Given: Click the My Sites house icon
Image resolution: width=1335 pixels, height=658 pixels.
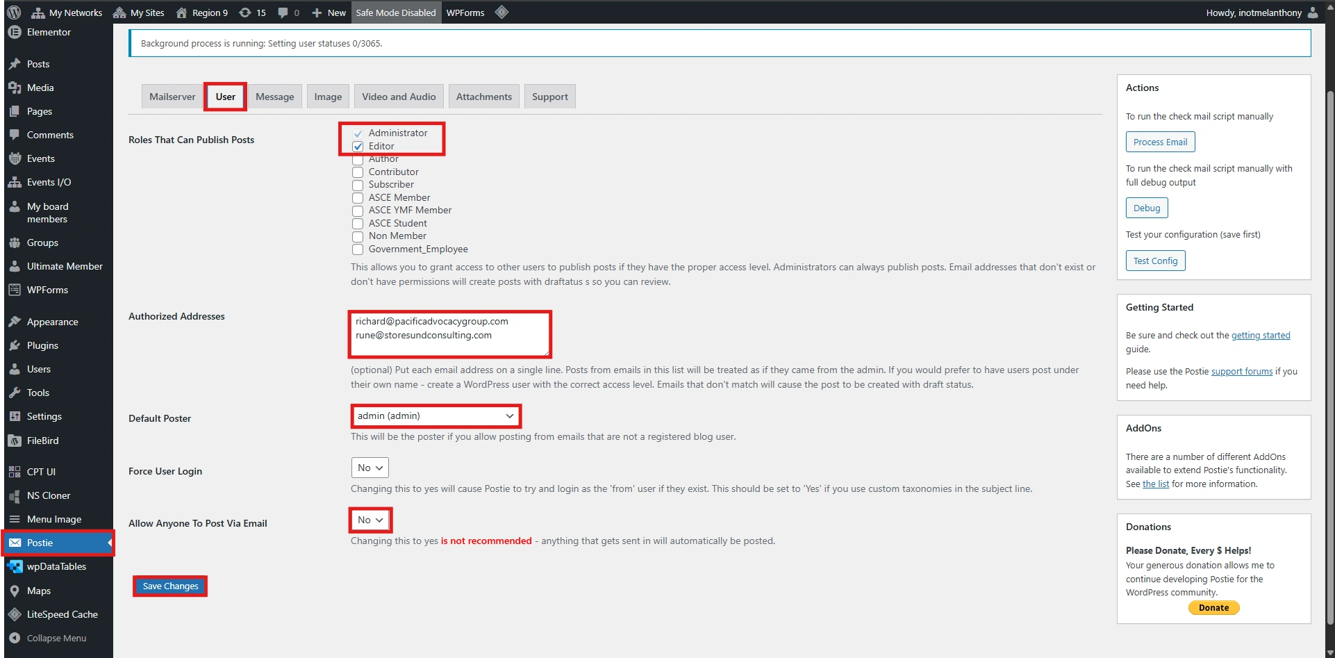Looking at the screenshot, I should [119, 13].
